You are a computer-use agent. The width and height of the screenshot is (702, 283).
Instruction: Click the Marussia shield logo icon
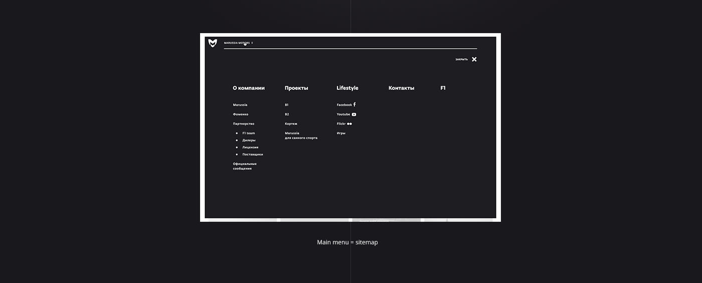tap(213, 43)
